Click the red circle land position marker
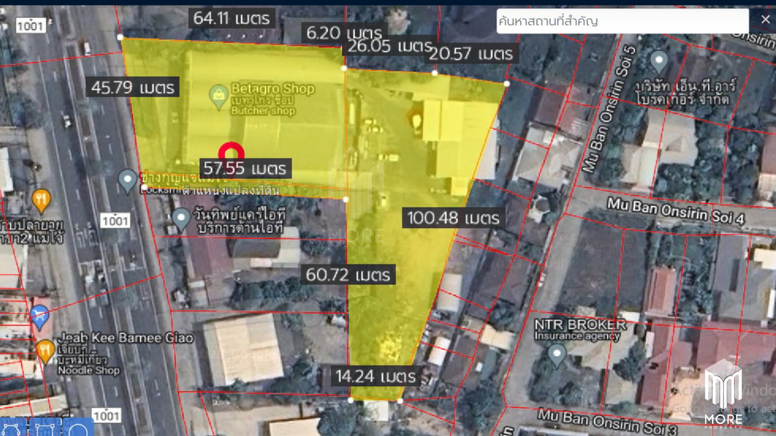The image size is (776, 436). [x=231, y=153]
